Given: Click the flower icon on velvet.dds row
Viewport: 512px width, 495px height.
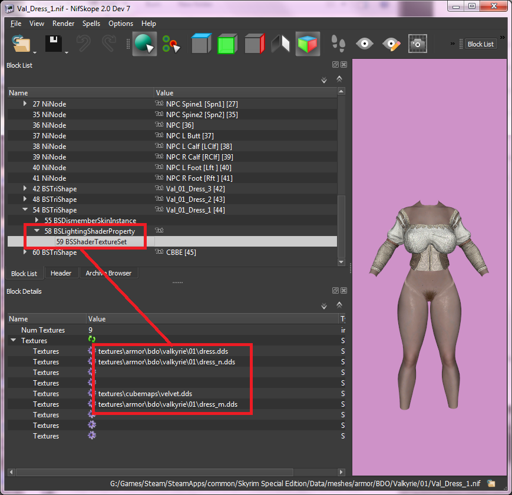Looking at the screenshot, I should (92, 393).
